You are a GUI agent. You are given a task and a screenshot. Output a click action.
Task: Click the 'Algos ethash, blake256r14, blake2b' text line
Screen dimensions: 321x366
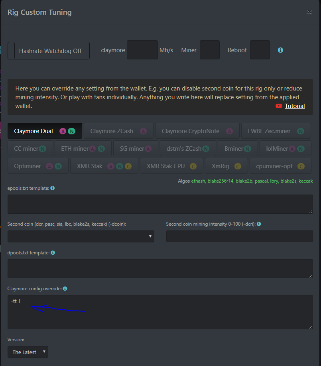pyautogui.click(x=245, y=181)
